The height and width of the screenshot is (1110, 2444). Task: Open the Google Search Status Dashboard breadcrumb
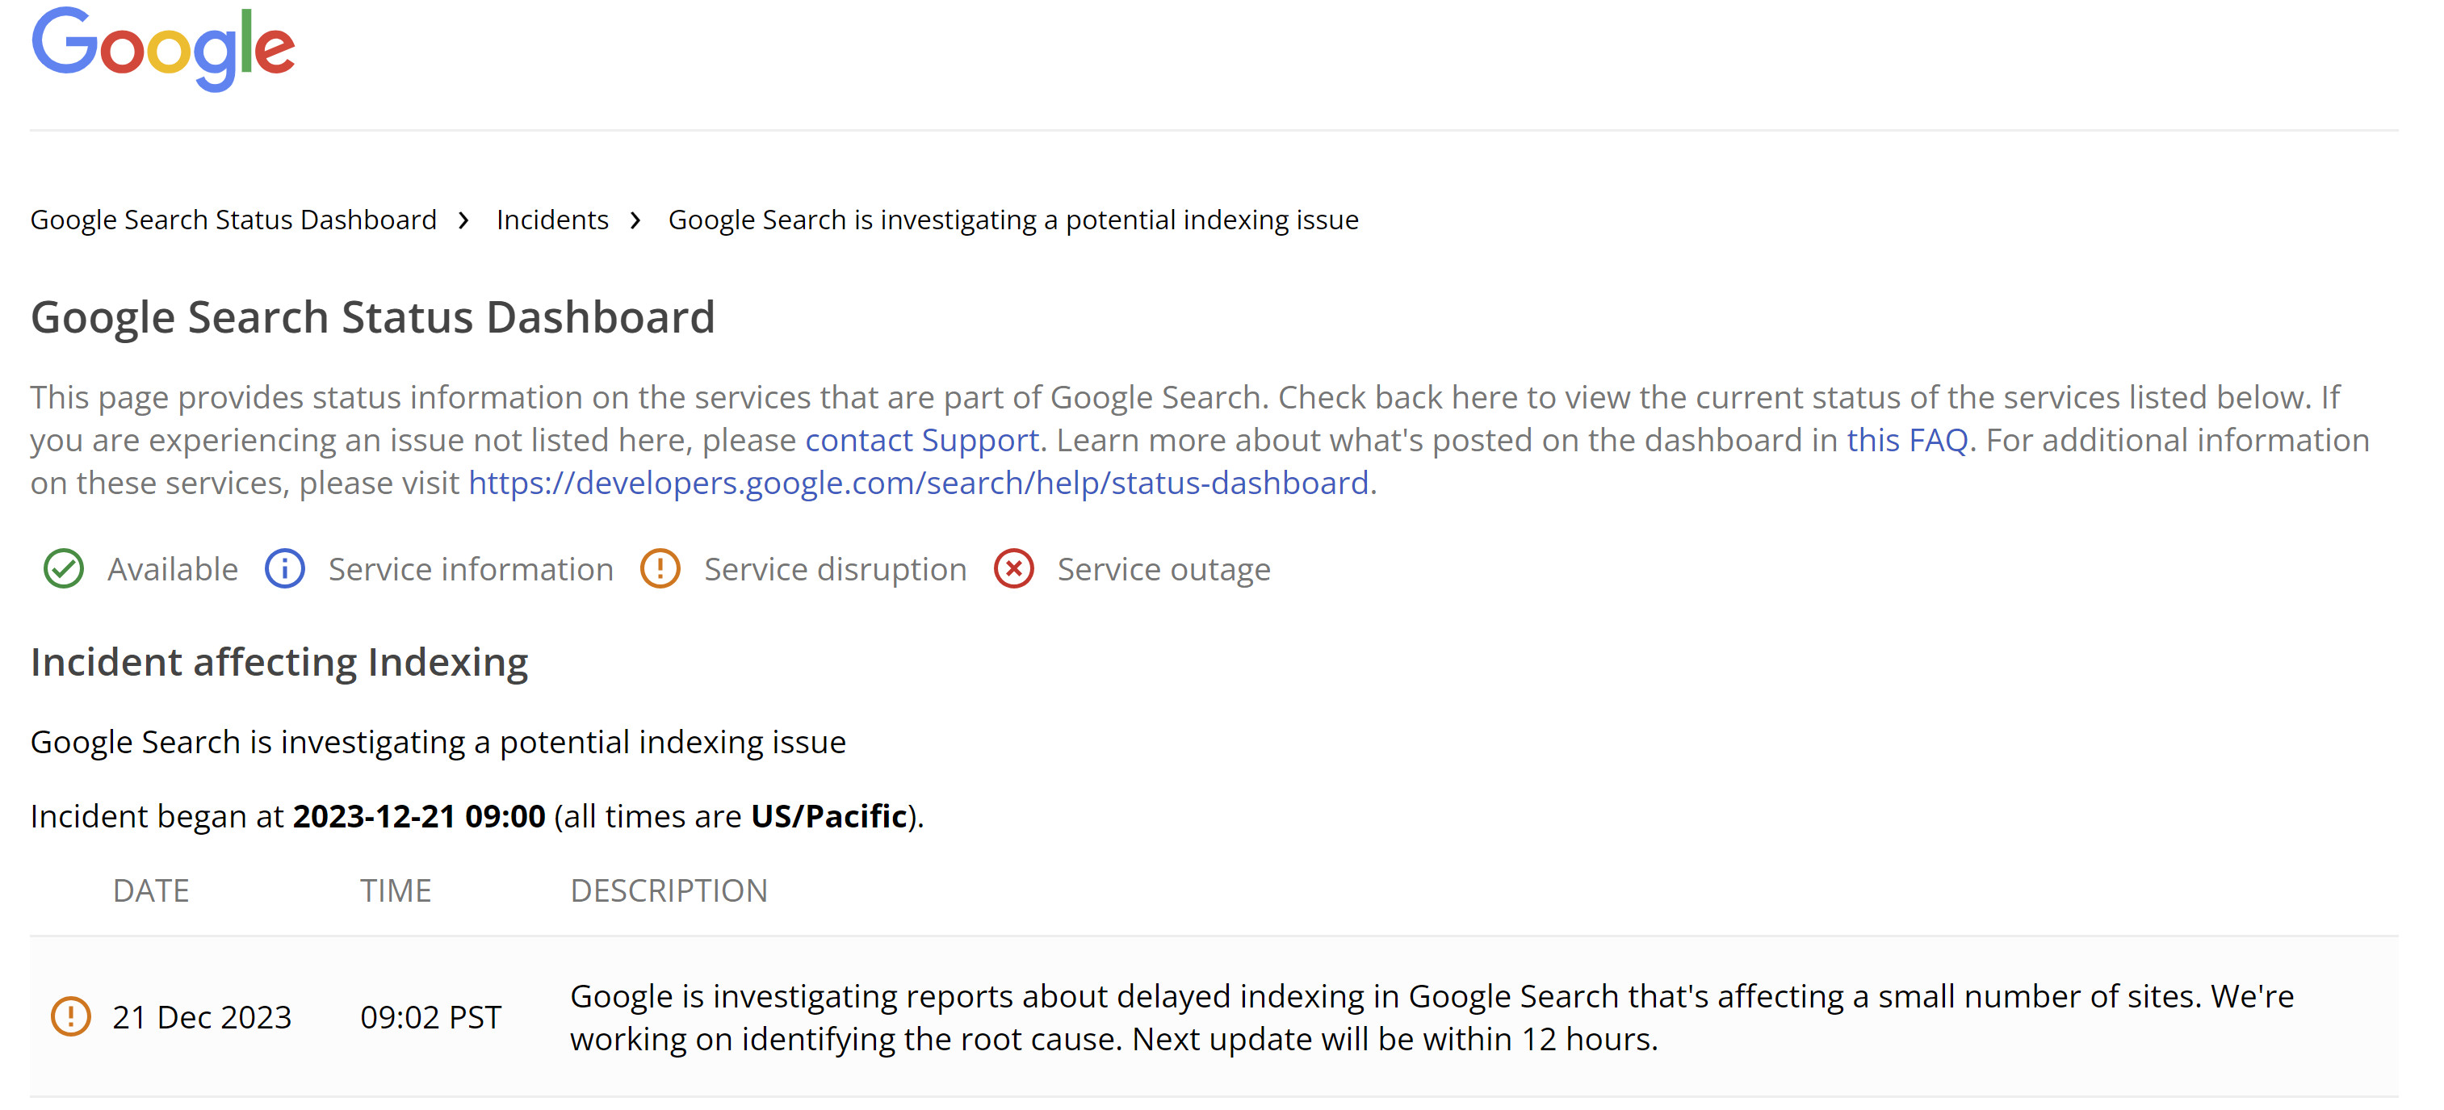(233, 219)
